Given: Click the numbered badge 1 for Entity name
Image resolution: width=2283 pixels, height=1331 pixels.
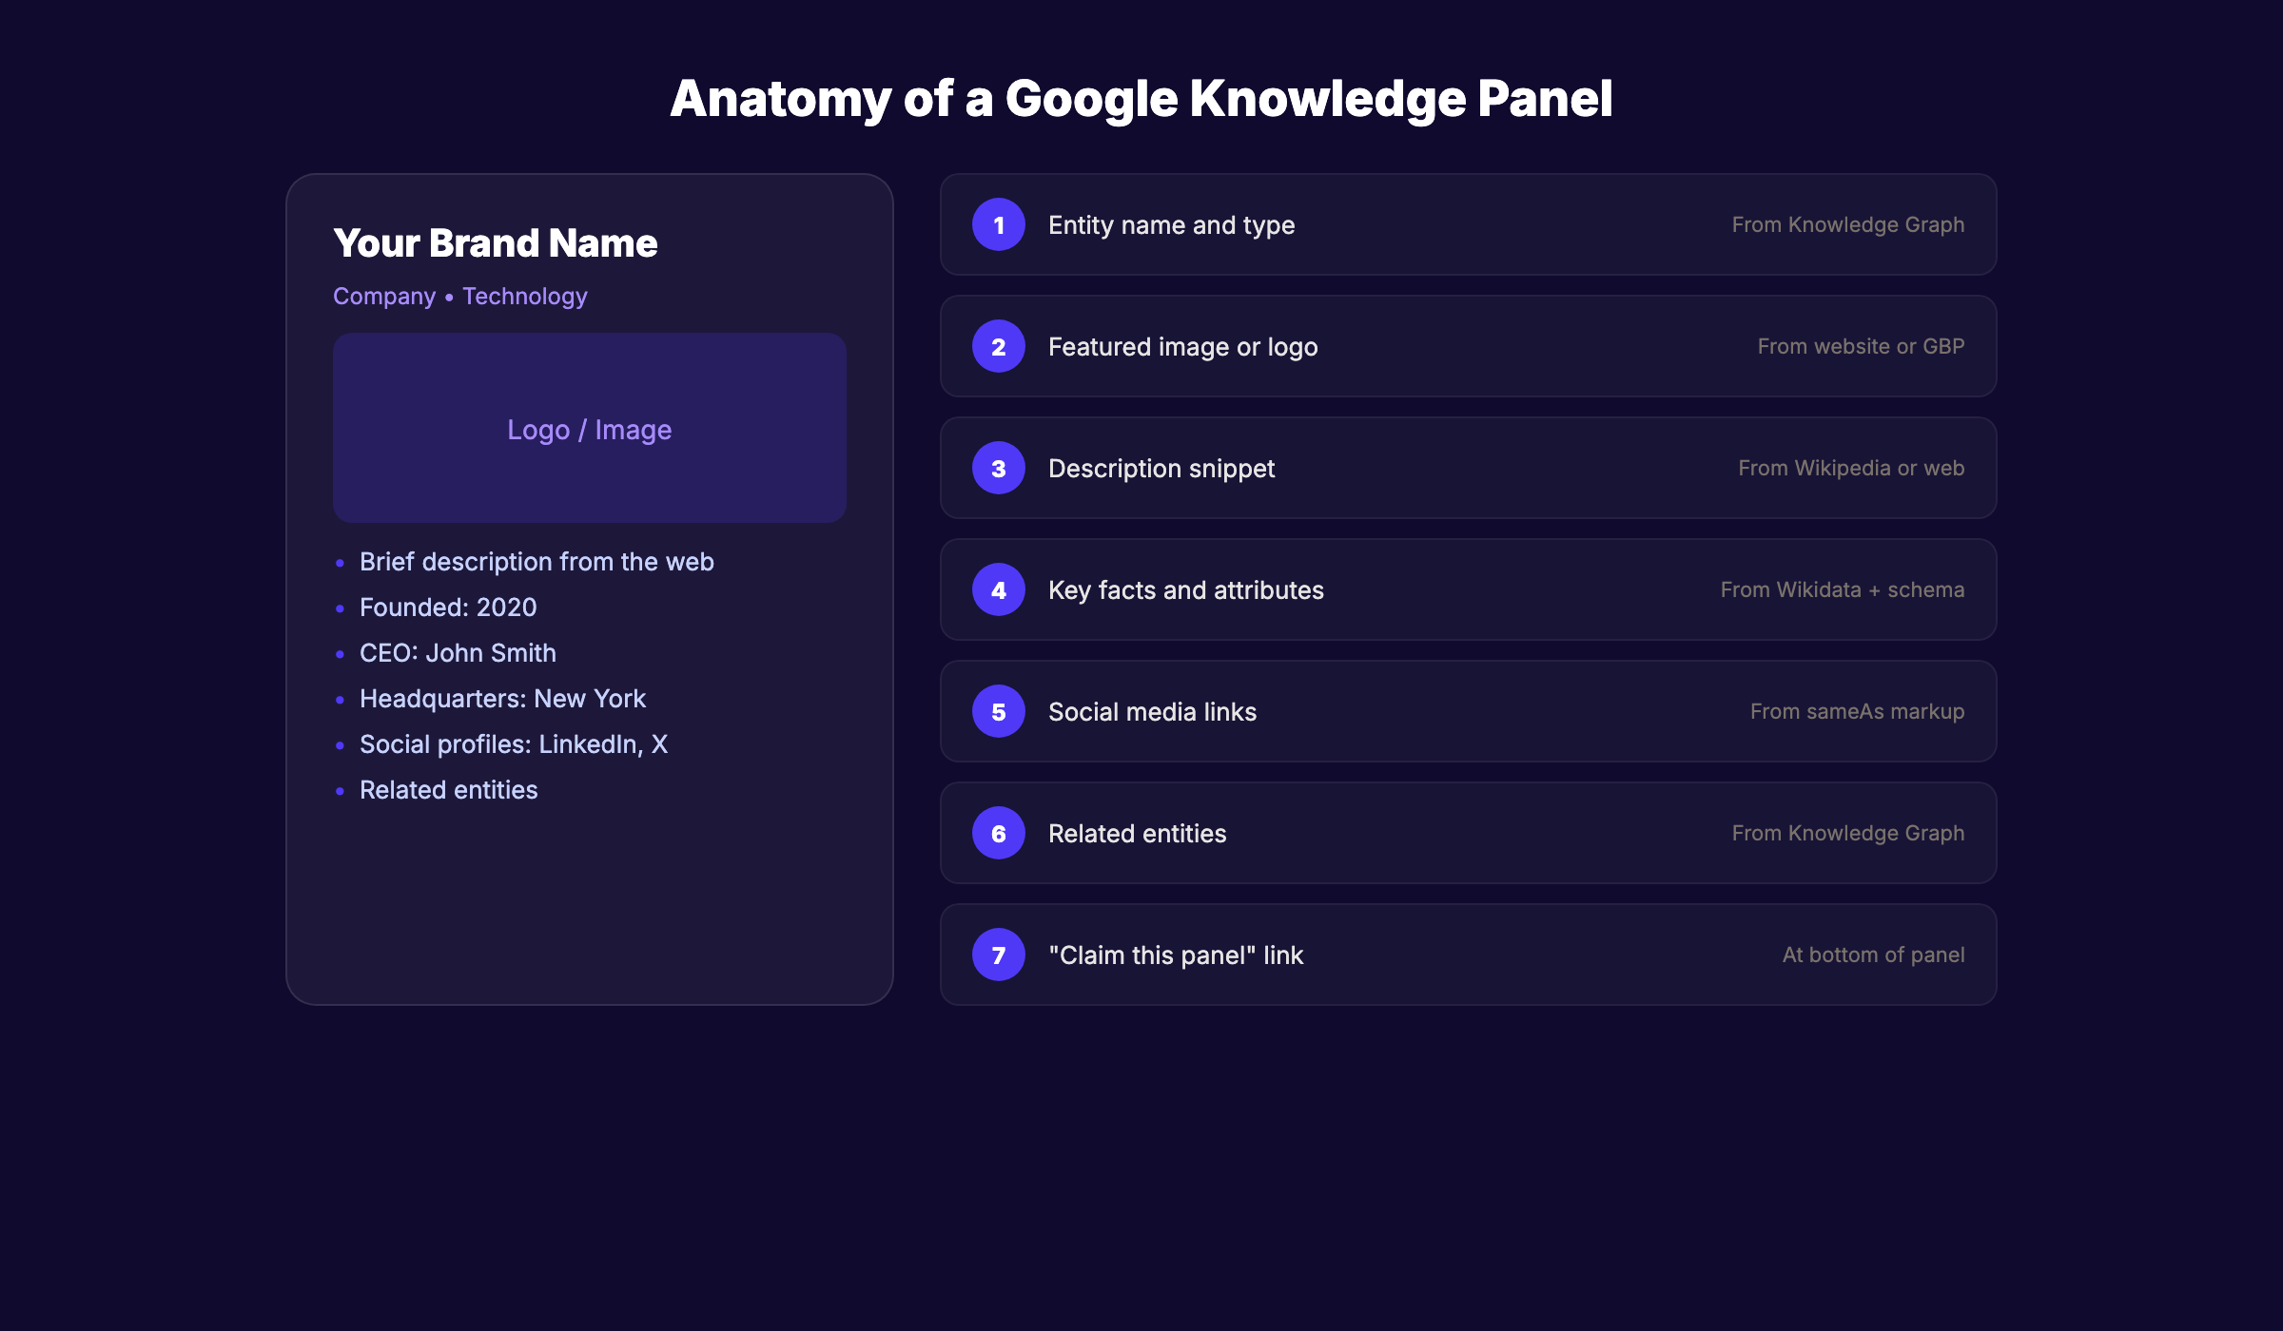Looking at the screenshot, I should pos(998,224).
